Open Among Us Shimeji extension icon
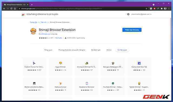 coord(87,63)
